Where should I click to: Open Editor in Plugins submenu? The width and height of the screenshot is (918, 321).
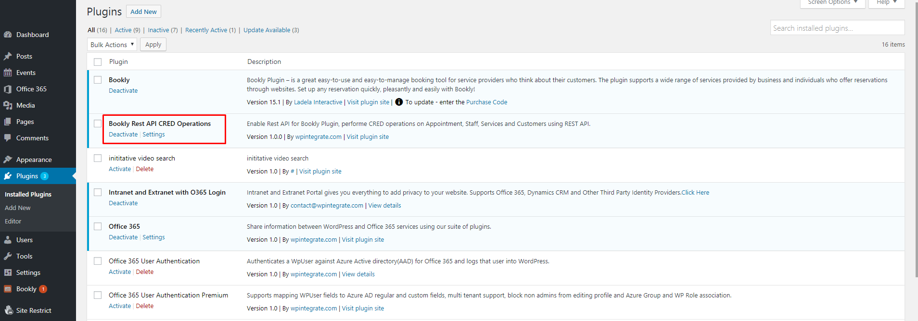pos(13,221)
